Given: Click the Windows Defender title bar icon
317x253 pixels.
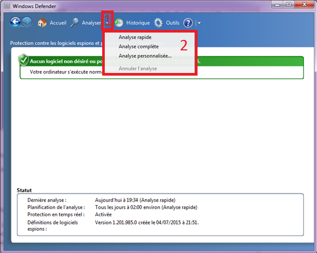Looking at the screenshot, I should (x=7, y=6).
